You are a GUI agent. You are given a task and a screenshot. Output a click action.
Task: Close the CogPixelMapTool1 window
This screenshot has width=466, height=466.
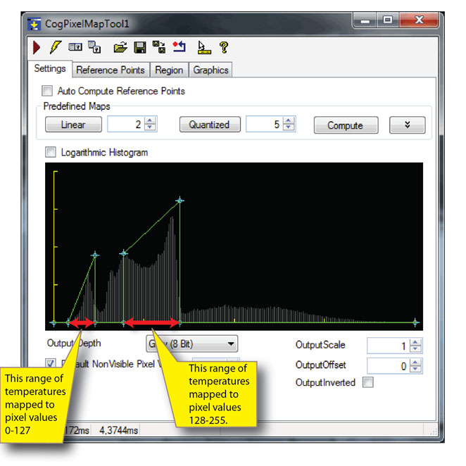(x=419, y=20)
